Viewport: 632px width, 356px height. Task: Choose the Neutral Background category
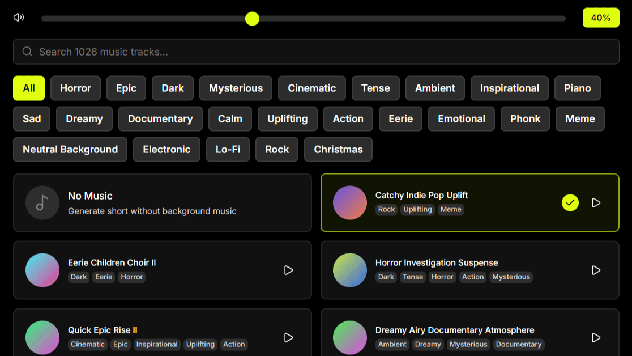click(x=70, y=149)
